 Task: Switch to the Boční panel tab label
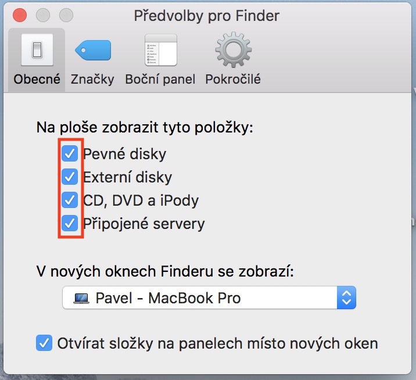click(160, 80)
